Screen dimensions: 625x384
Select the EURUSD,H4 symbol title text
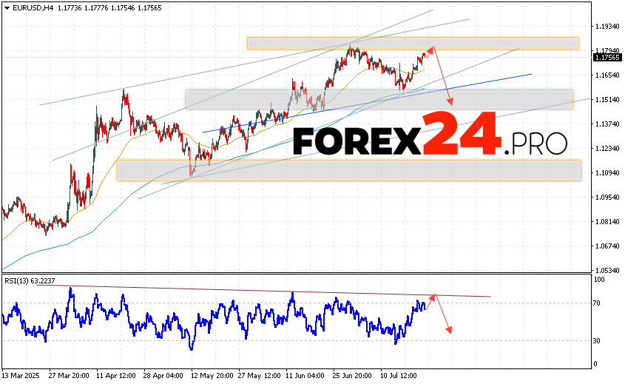click(x=33, y=8)
